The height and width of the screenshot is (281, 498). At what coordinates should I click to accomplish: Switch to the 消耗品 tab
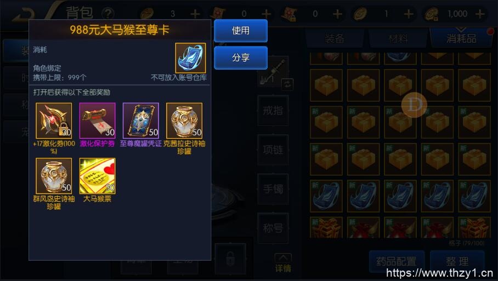(461, 39)
